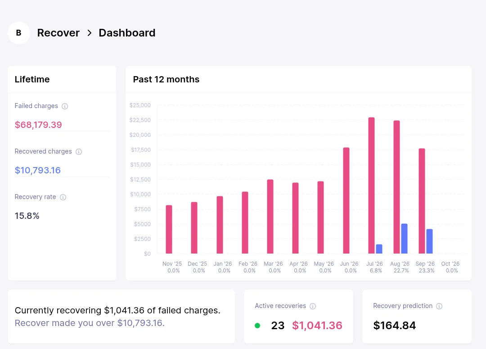
Task: Click the Nov '25 axis label
Action: point(172,264)
